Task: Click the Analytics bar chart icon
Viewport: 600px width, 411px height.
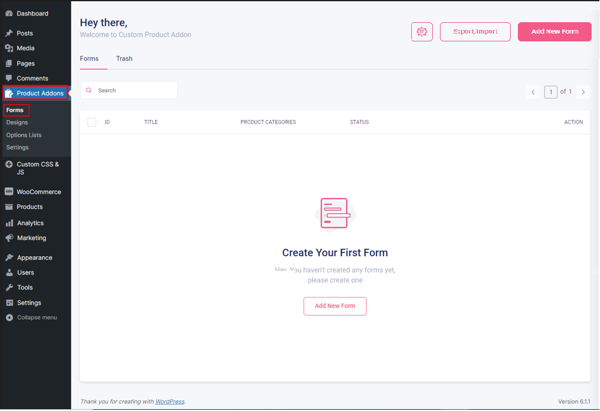Action: (x=9, y=223)
